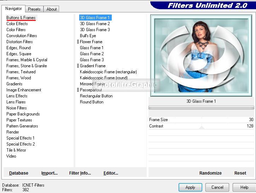256x193 pixels.
Task: Select the Video category
Action: [11, 157]
